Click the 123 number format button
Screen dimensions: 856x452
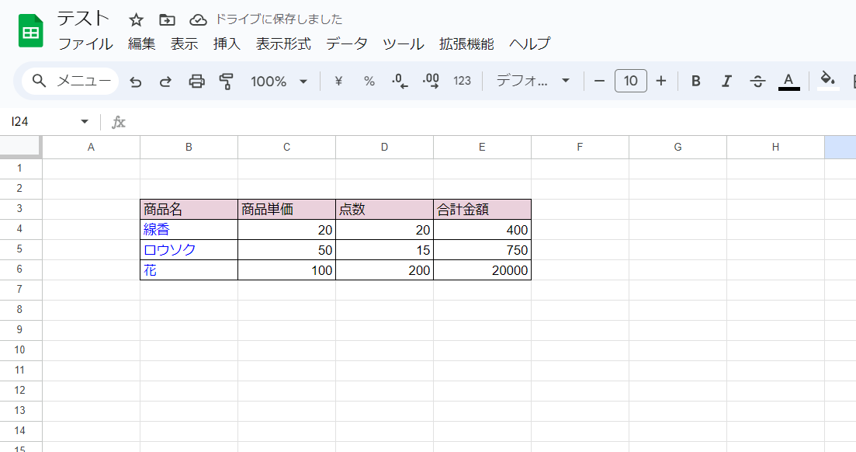click(463, 82)
